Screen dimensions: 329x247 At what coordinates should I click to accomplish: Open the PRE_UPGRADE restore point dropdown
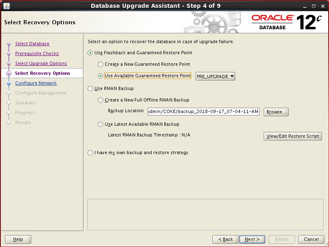[x=215, y=76]
